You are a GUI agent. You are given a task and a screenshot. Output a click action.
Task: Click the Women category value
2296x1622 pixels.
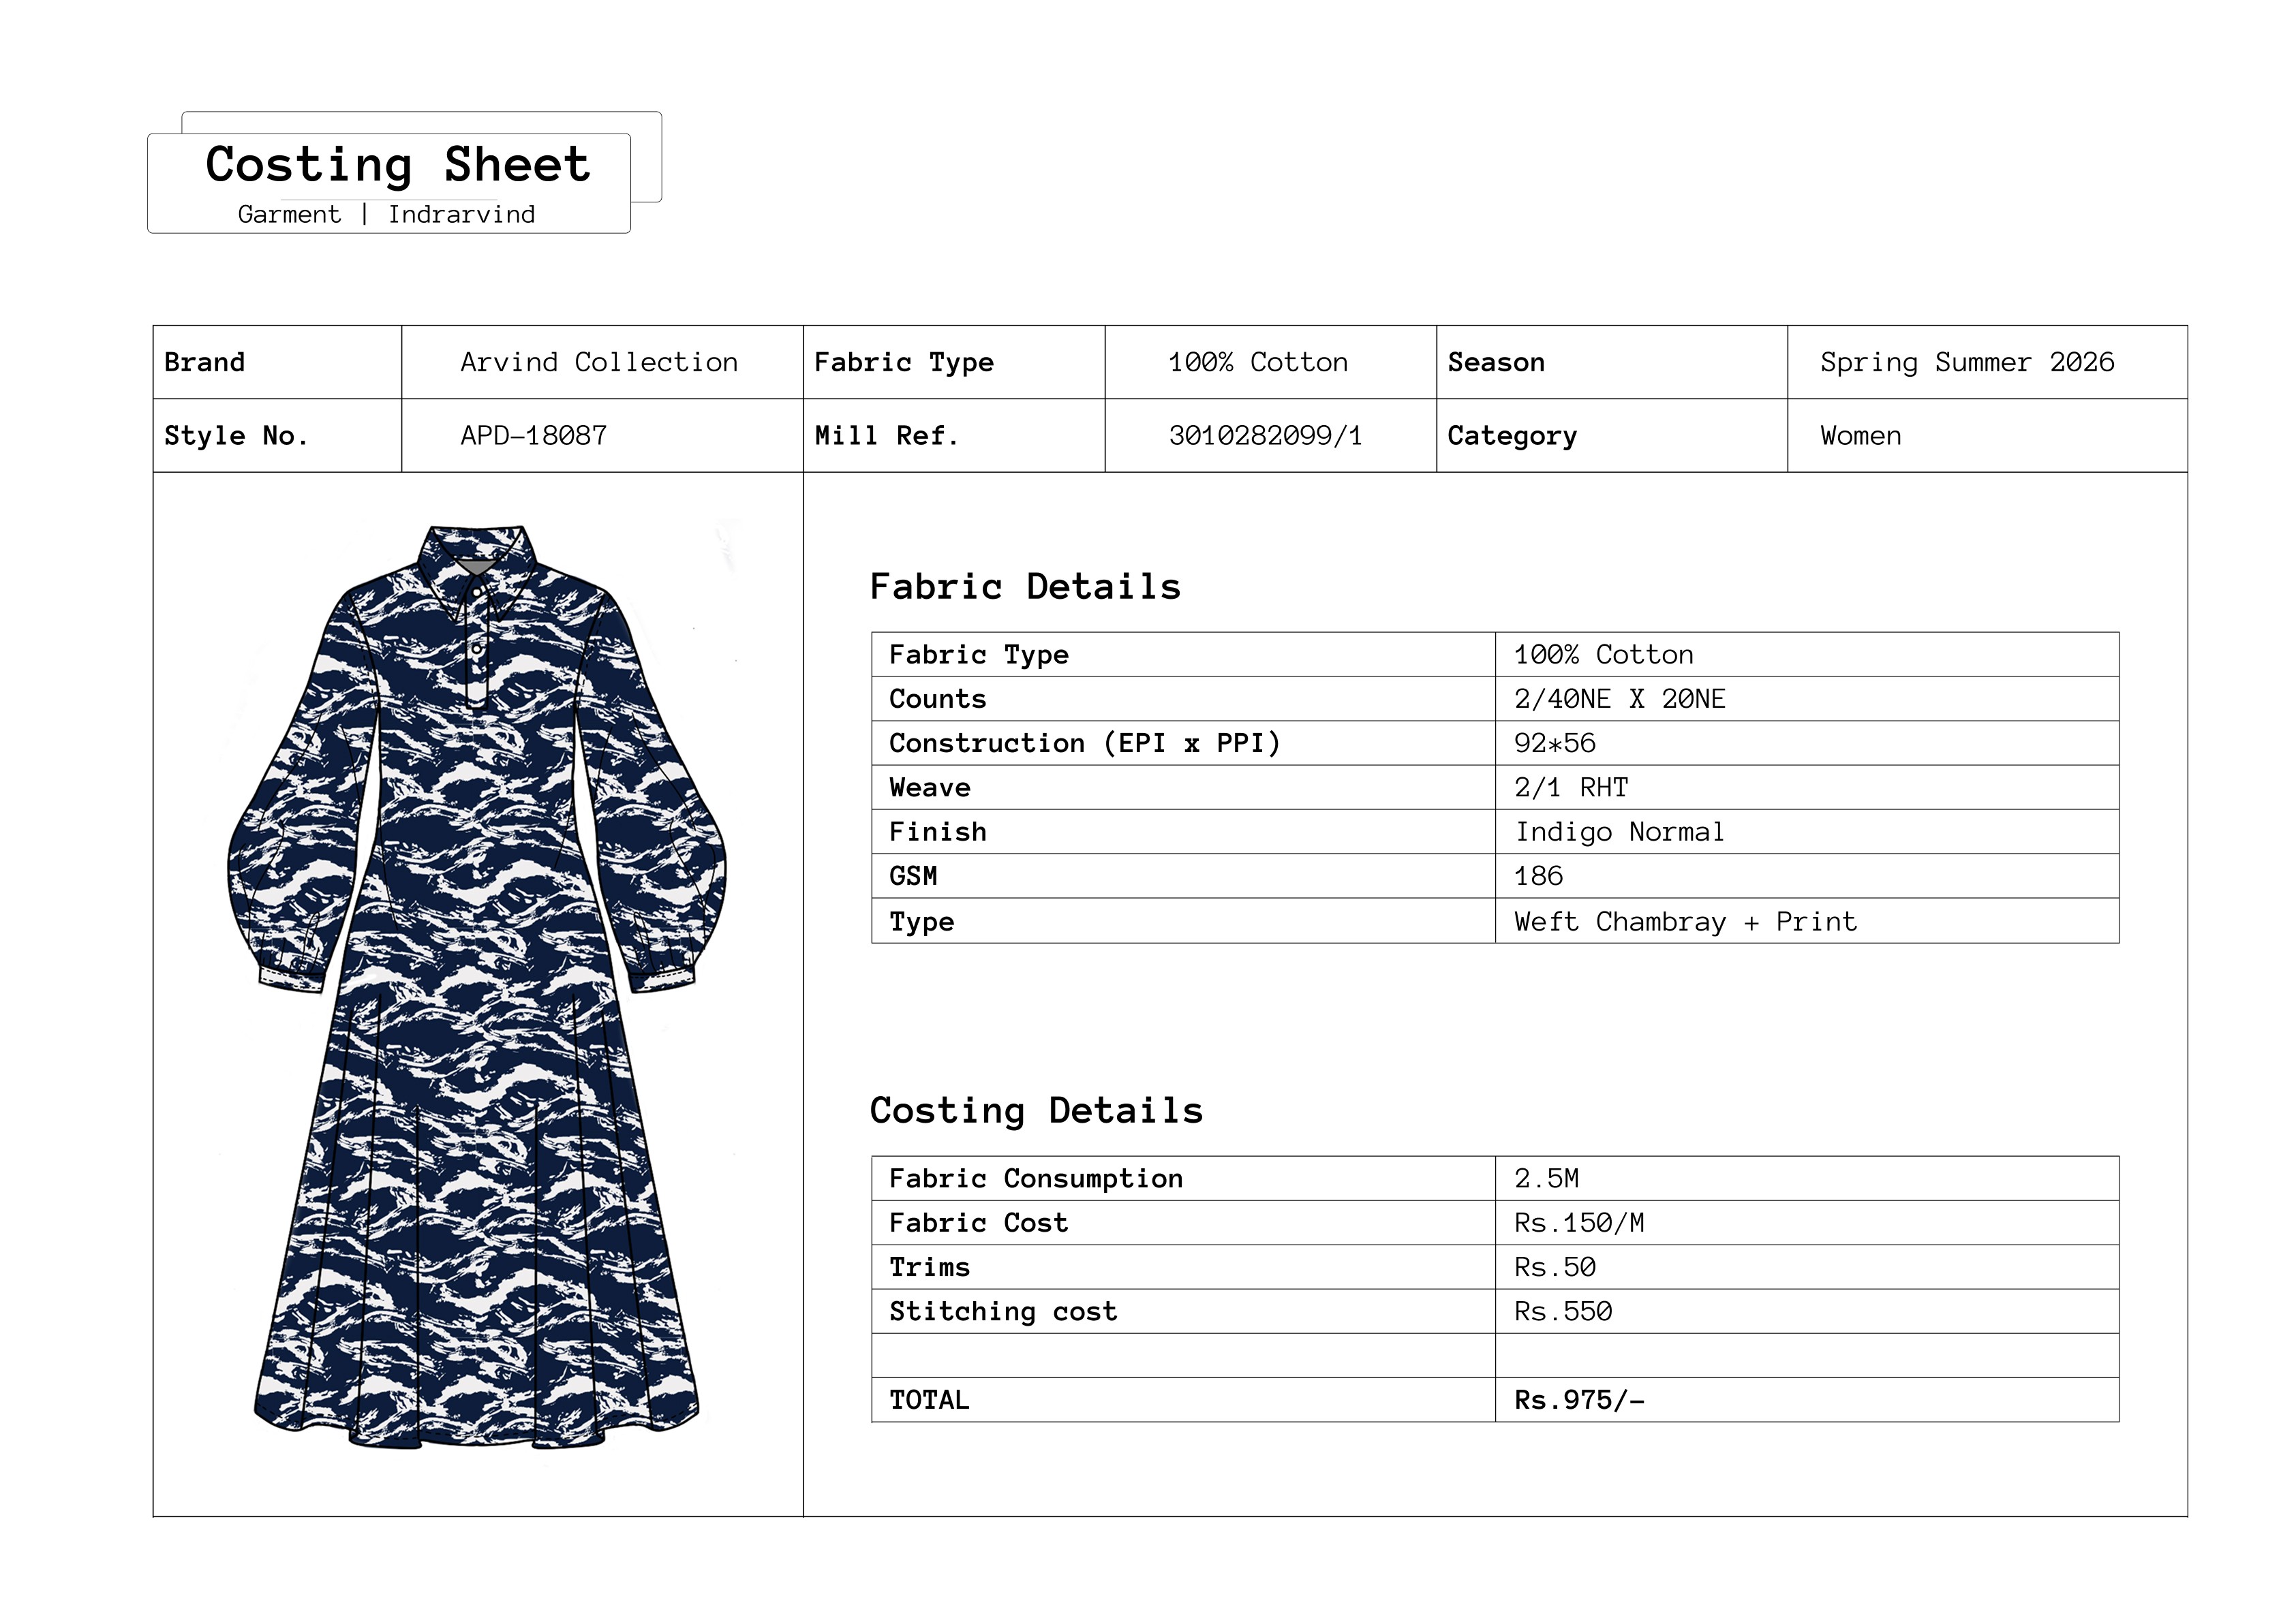(x=1860, y=437)
